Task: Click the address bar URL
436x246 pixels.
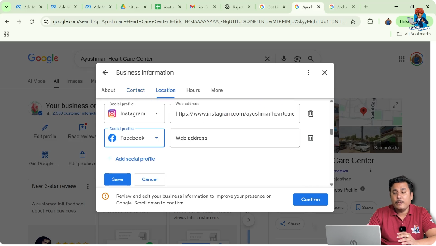Action: click(x=199, y=21)
